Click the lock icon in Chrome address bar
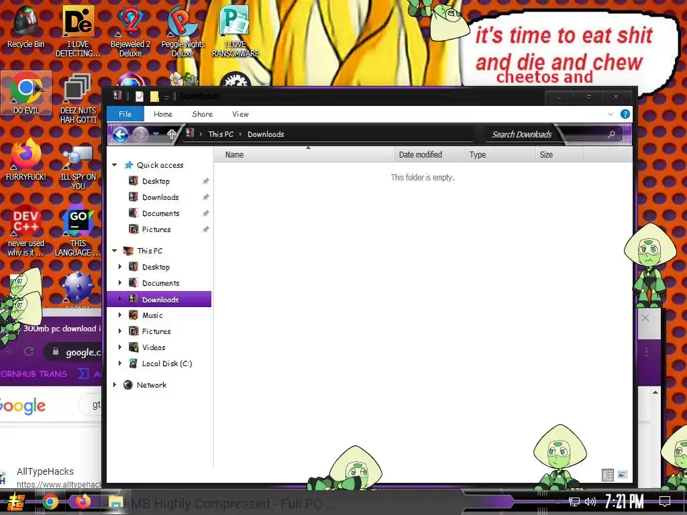The height and width of the screenshot is (515, 687). pyautogui.click(x=56, y=351)
